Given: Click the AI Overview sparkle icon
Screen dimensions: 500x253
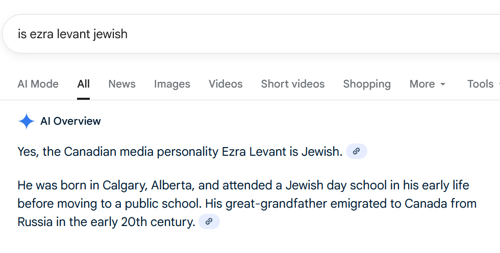Looking at the screenshot, I should pos(26,121).
